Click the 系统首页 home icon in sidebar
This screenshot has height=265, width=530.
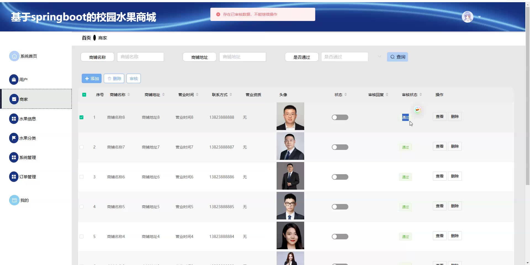click(14, 56)
